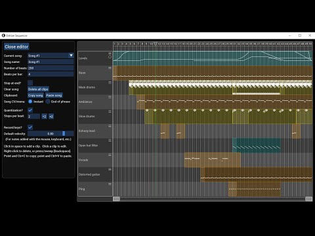
Task: Click the circle icon on the Levels track
Action: [x=110, y=57]
